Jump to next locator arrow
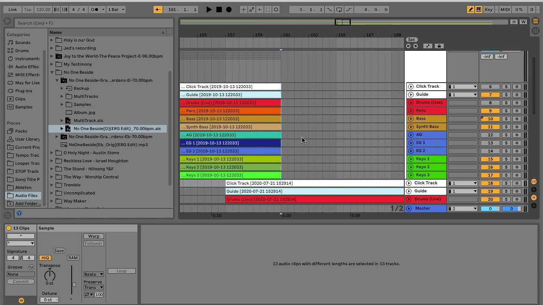 click(415, 46)
